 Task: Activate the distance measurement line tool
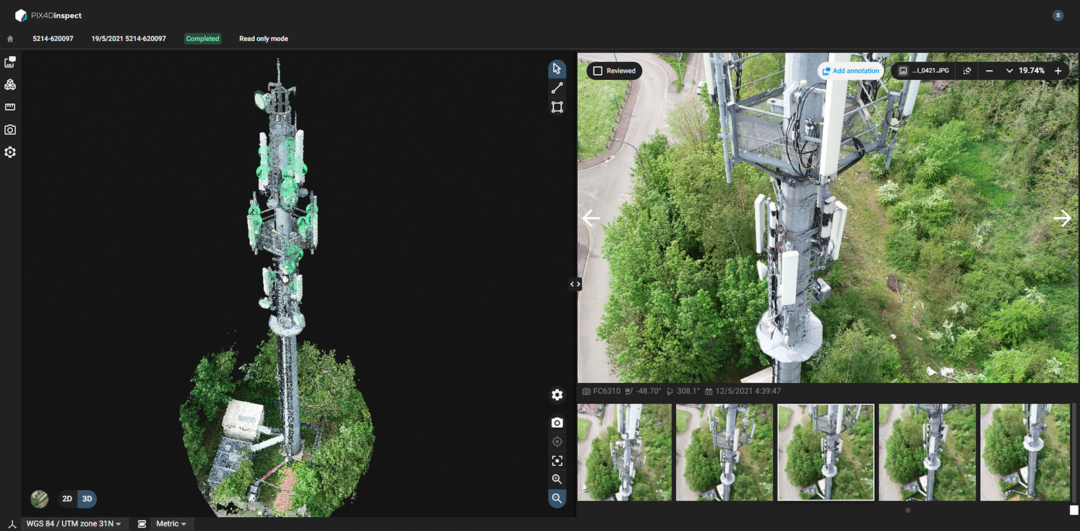pos(557,88)
